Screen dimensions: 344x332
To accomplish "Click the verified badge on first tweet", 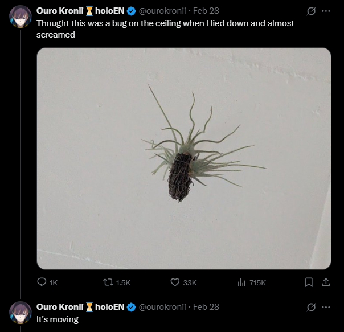I will pyautogui.click(x=131, y=11).
